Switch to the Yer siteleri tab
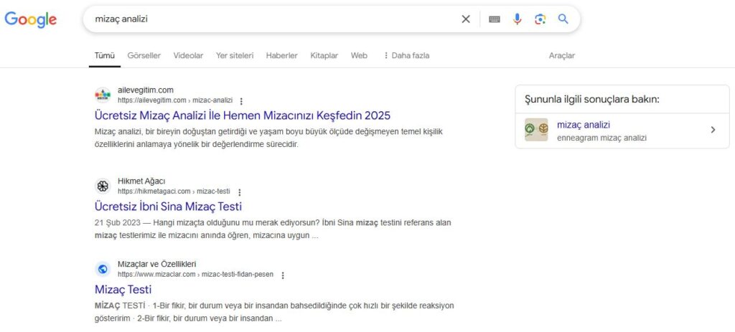The image size is (735, 332). (235, 55)
